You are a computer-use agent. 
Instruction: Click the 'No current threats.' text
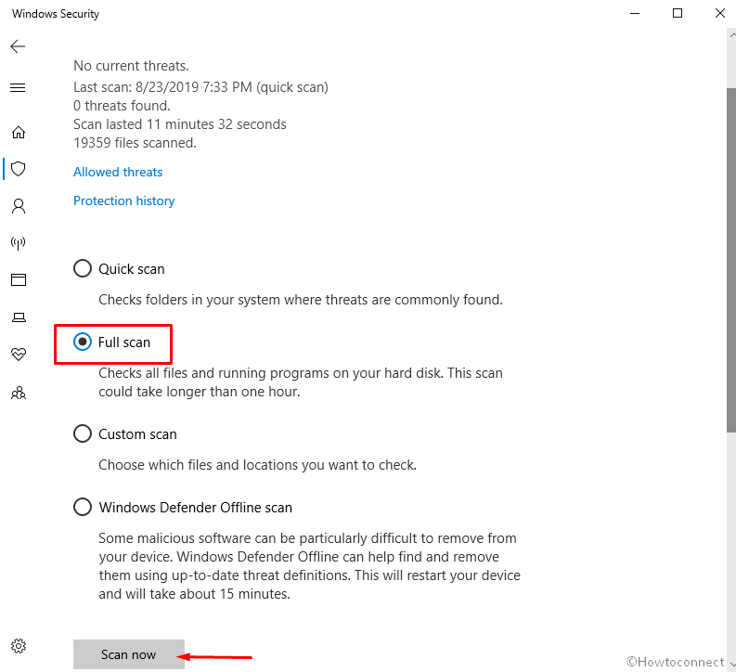pos(131,66)
